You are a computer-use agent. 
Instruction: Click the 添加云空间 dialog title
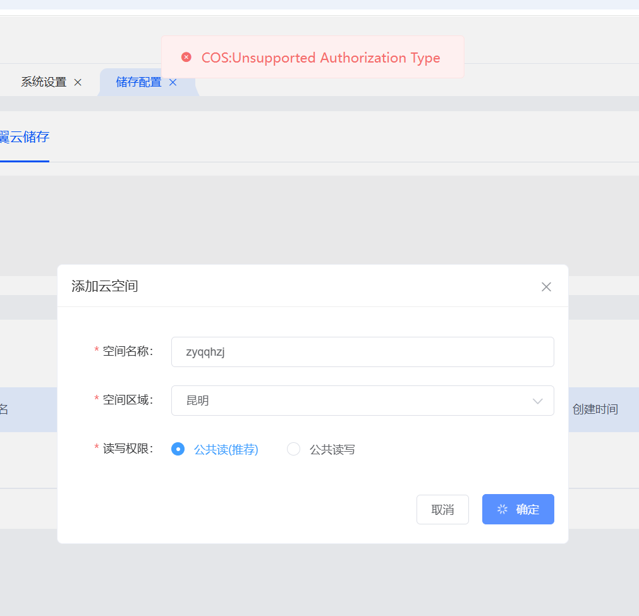point(105,286)
